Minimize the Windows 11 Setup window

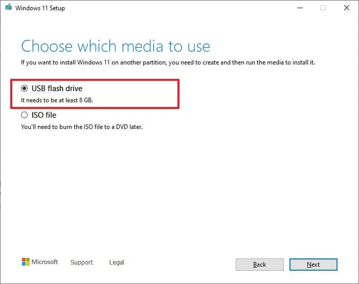coord(298,8)
